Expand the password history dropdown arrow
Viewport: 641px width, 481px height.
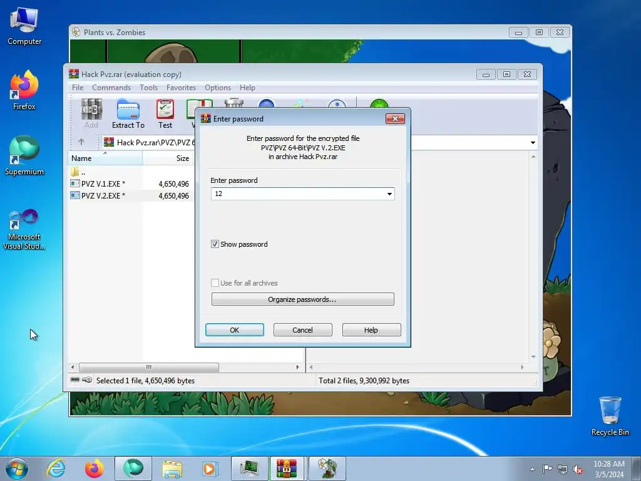point(389,194)
